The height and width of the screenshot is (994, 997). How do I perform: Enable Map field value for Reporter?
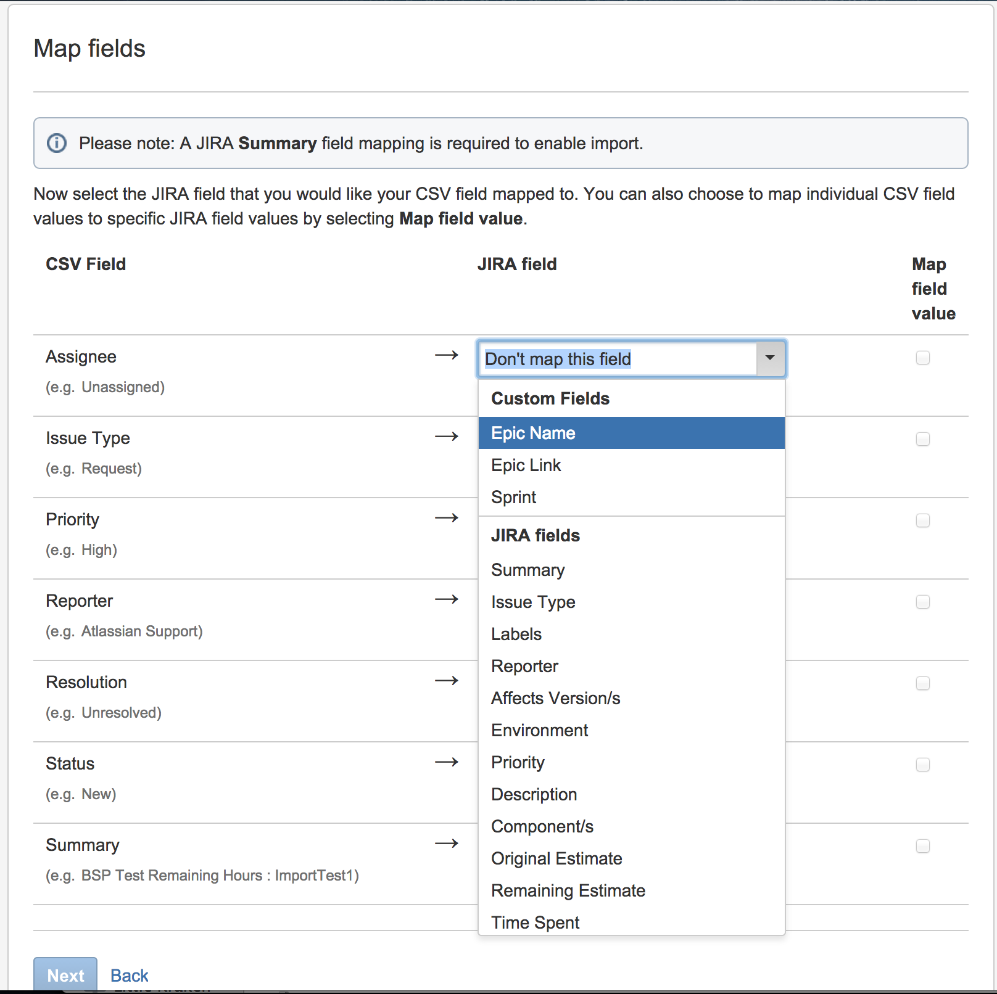(923, 602)
